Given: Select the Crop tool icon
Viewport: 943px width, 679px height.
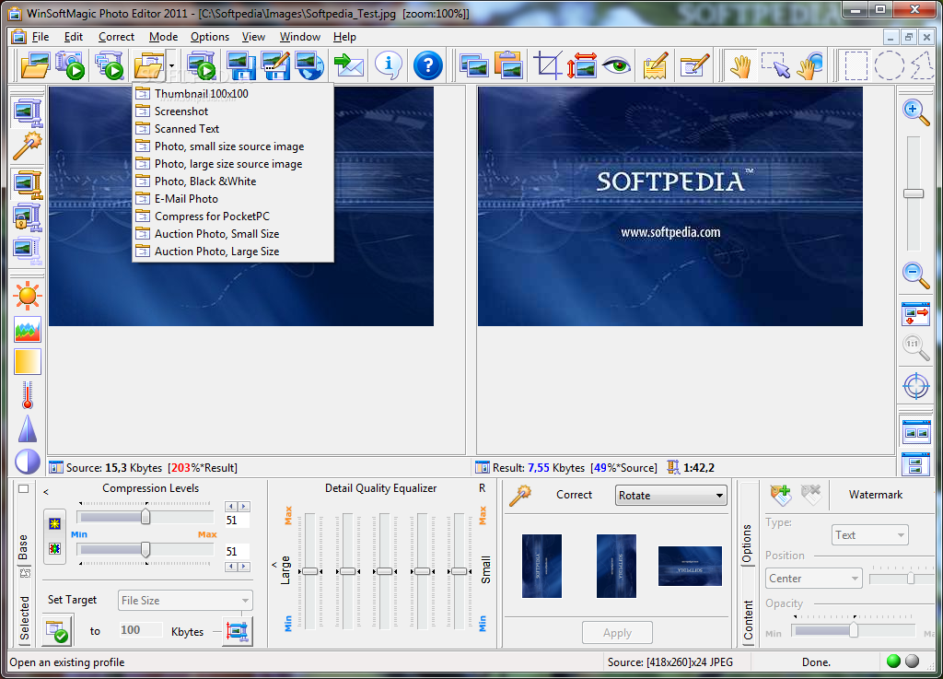Looking at the screenshot, I should click(x=547, y=65).
